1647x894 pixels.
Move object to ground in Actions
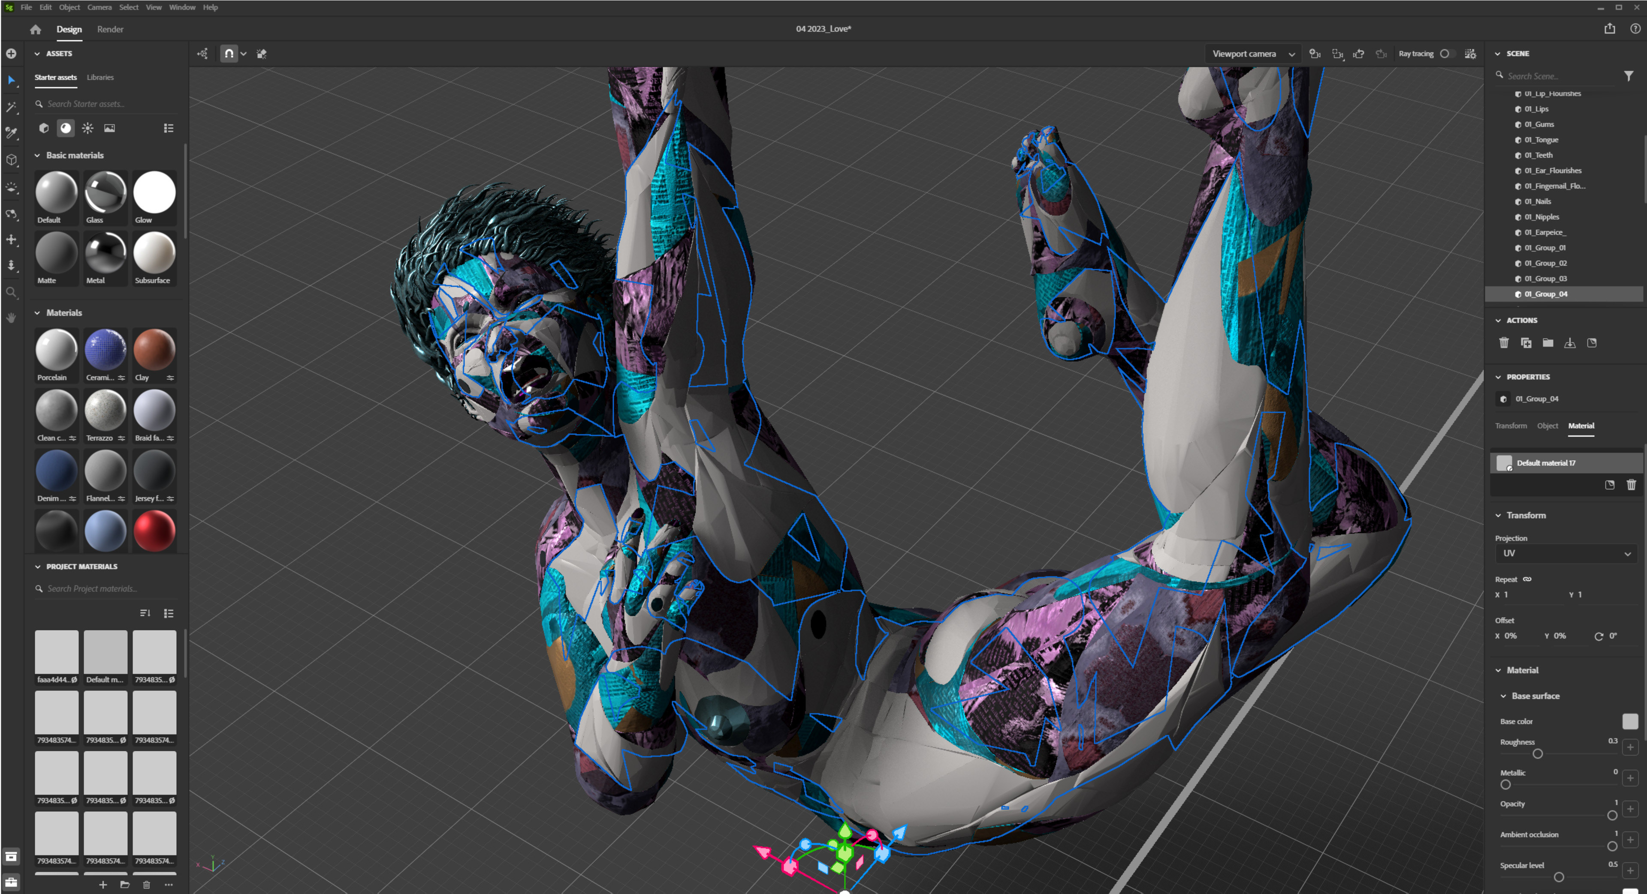tap(1570, 343)
